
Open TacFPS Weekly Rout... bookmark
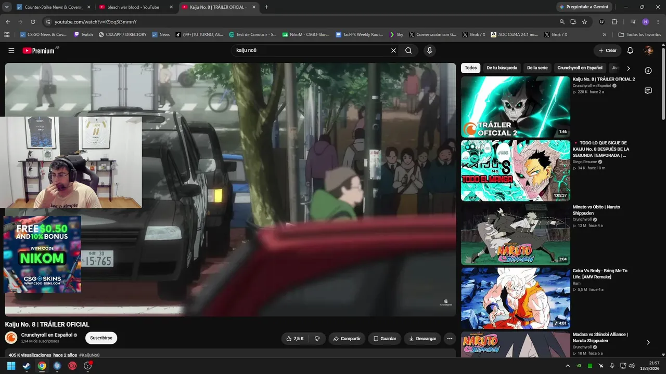click(359, 34)
